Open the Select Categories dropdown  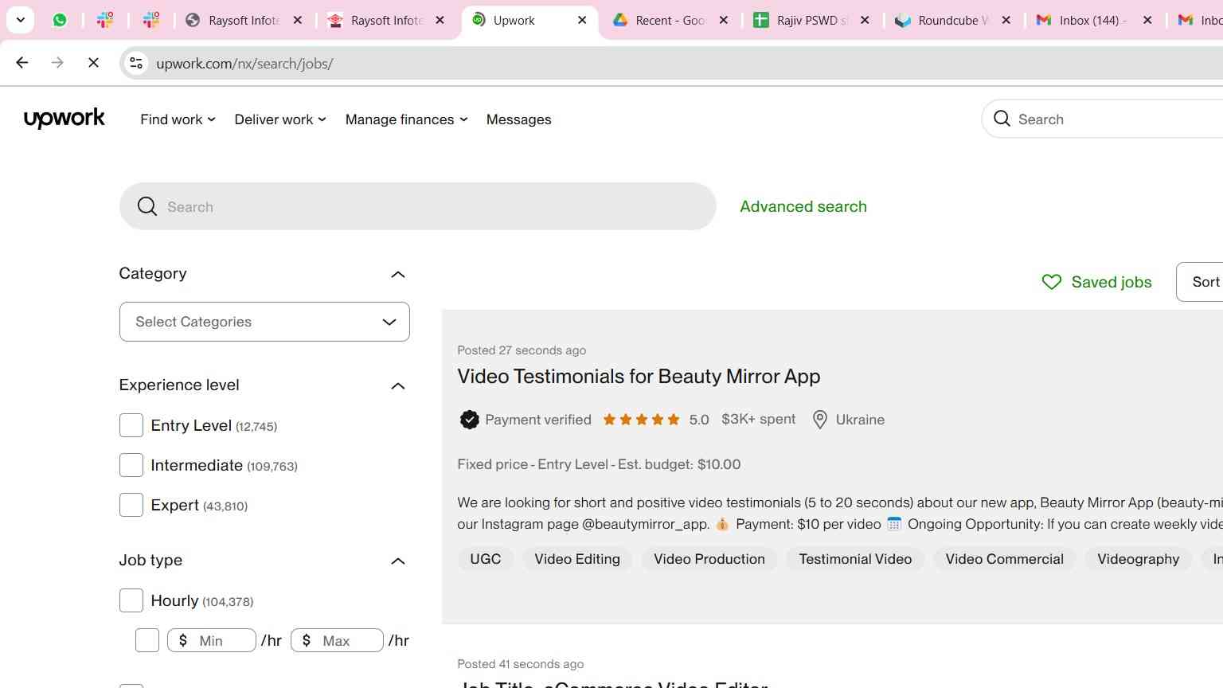point(264,322)
